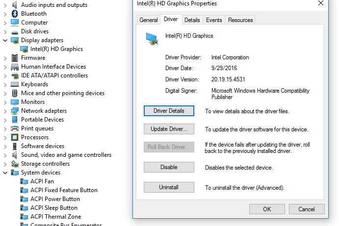
Task: Click the ACPI Fan device icon
Action: [24, 181]
